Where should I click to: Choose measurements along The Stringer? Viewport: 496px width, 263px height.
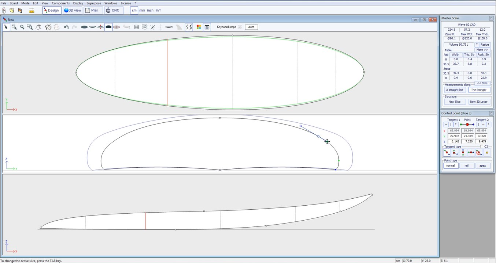479,90
